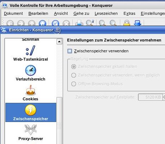Open the Lesezeichen menu
Viewport: 165px width, 144px height.
[x=106, y=13]
